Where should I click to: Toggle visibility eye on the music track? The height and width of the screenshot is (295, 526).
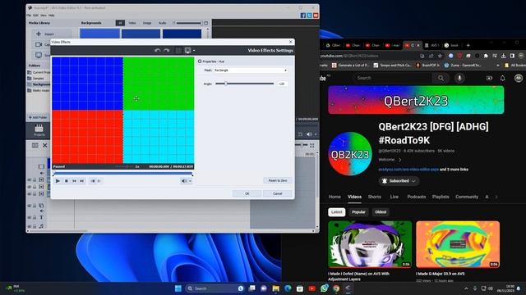pos(30,226)
